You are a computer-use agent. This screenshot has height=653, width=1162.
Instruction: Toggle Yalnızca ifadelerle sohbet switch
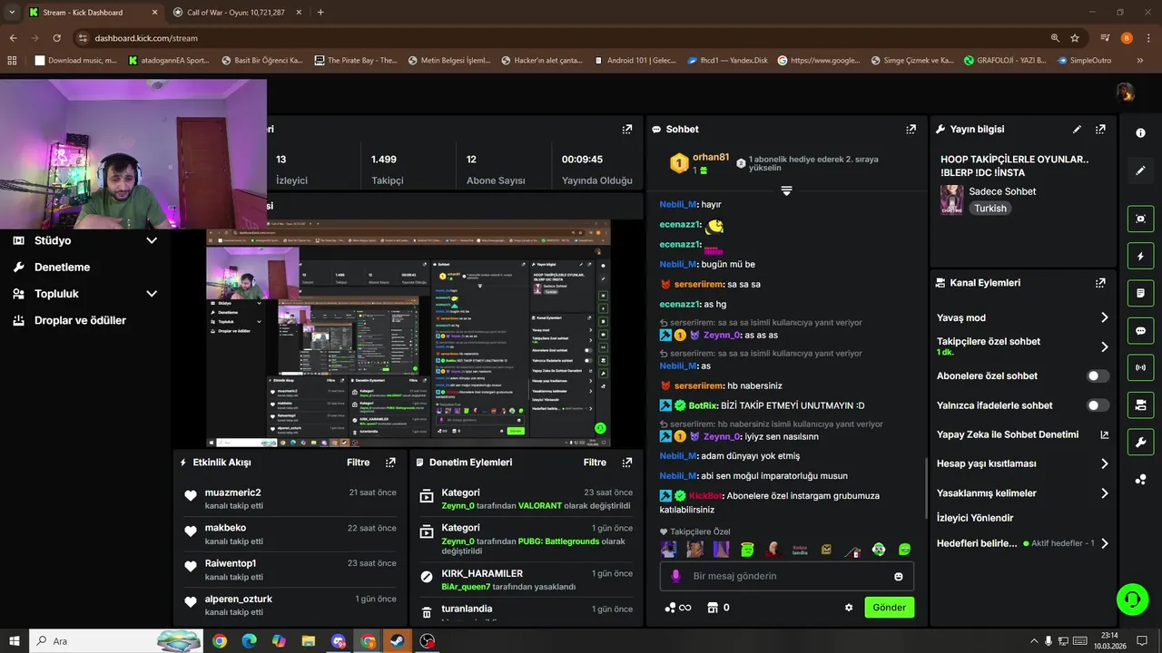click(x=1098, y=405)
